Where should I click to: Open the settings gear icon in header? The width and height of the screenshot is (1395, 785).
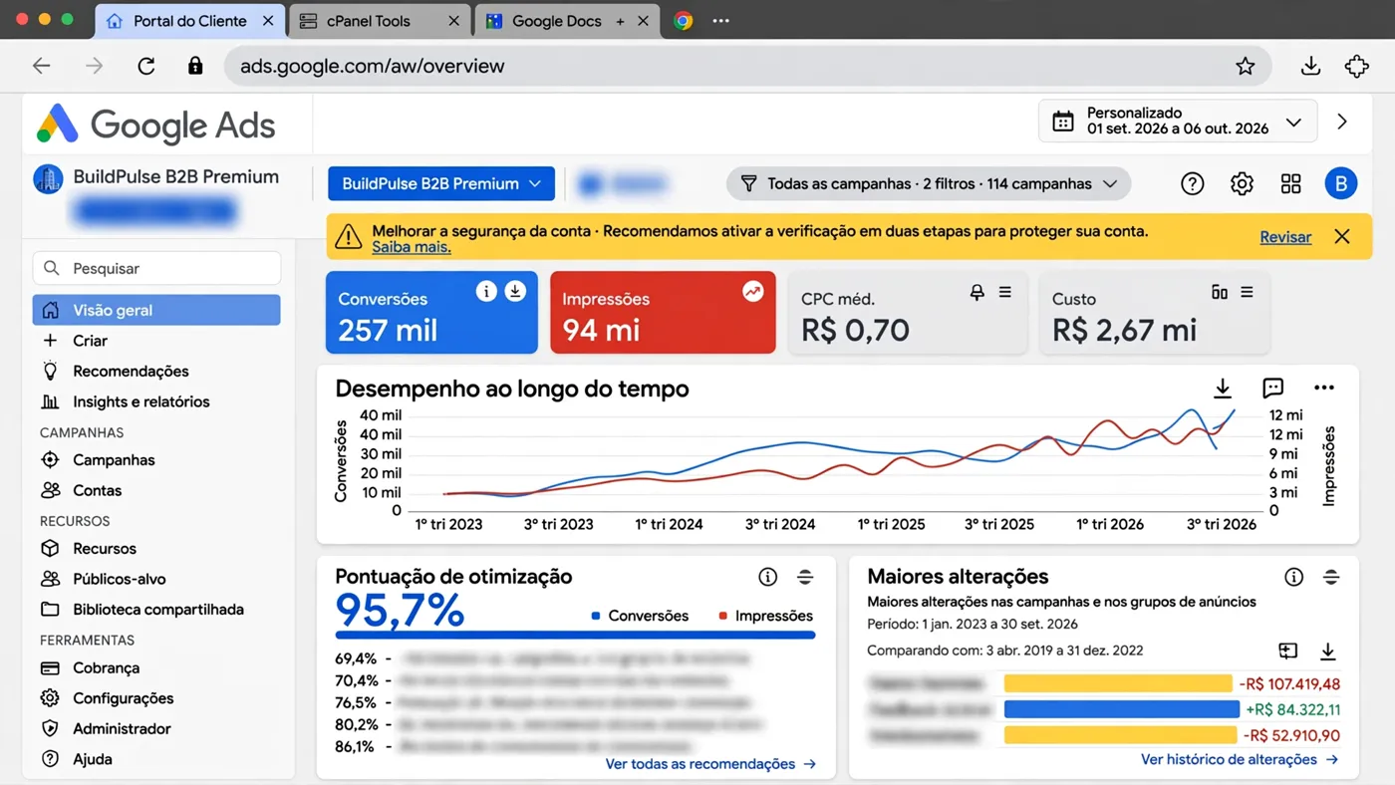[1242, 183]
